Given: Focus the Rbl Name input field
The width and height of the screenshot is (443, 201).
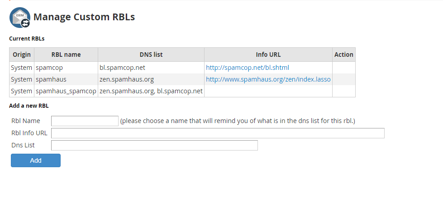Looking at the screenshot, I should point(85,121).
